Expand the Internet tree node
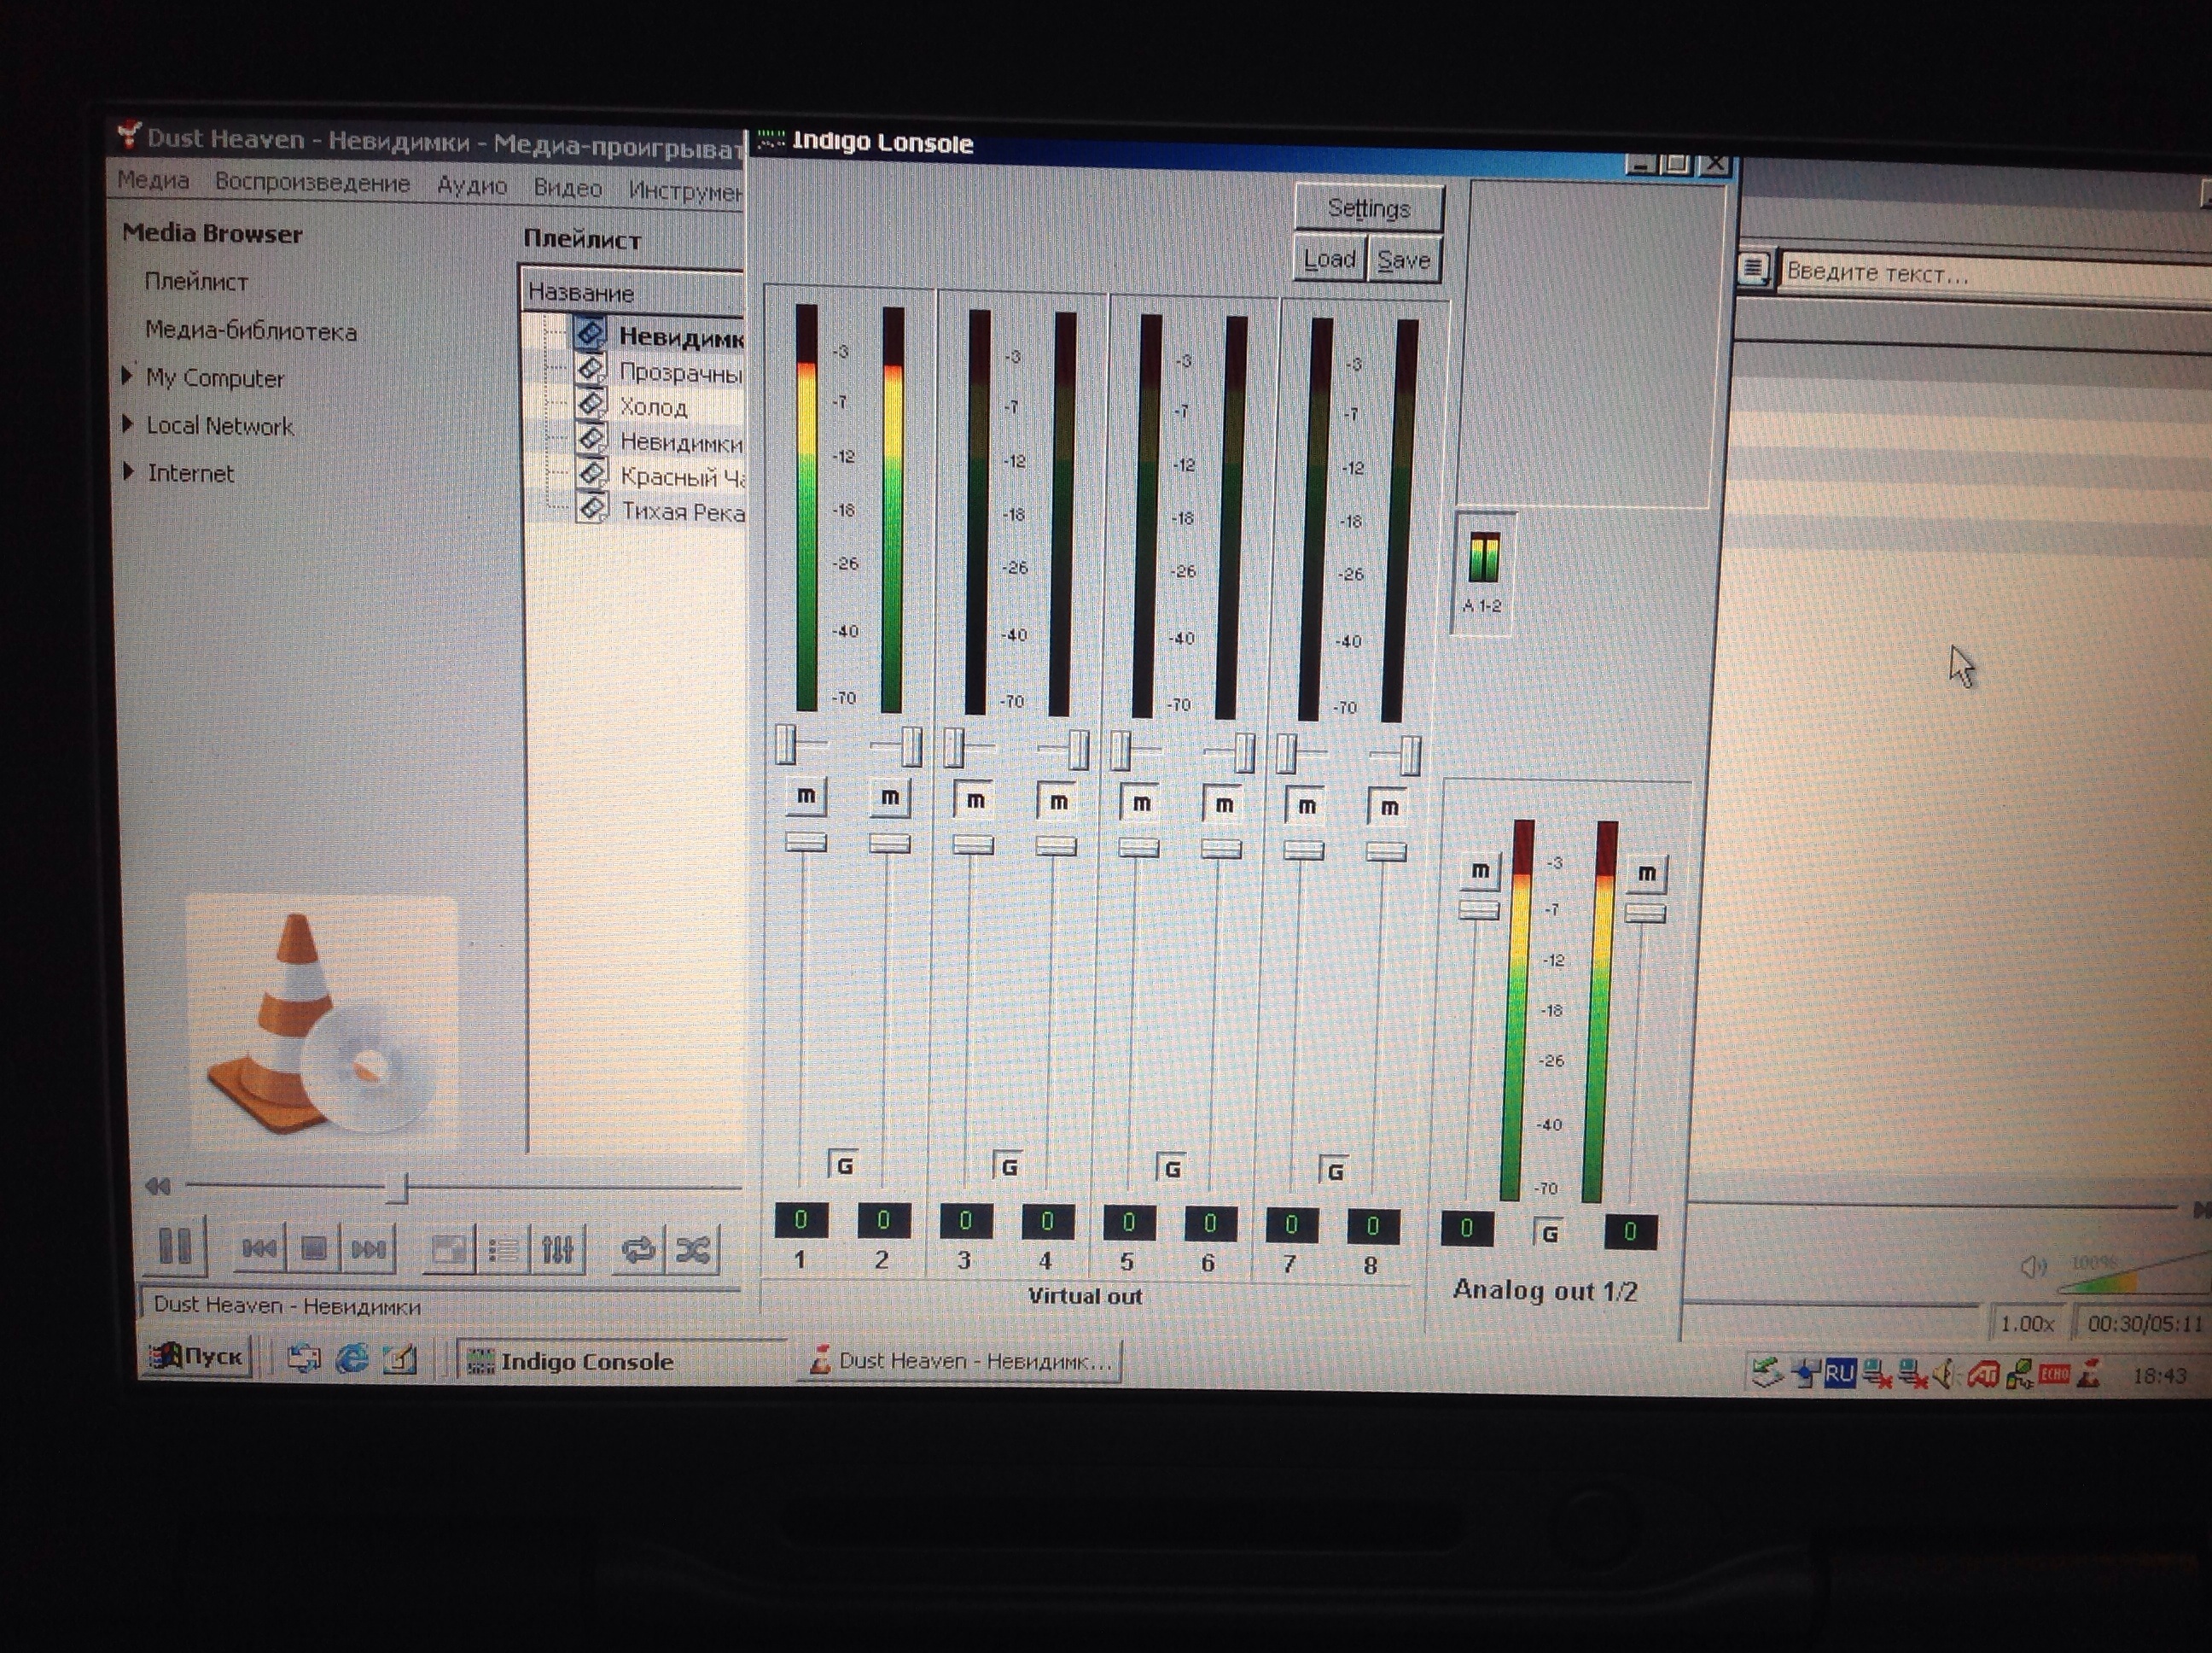Image resolution: width=2212 pixels, height=1653 pixels. pos(128,471)
